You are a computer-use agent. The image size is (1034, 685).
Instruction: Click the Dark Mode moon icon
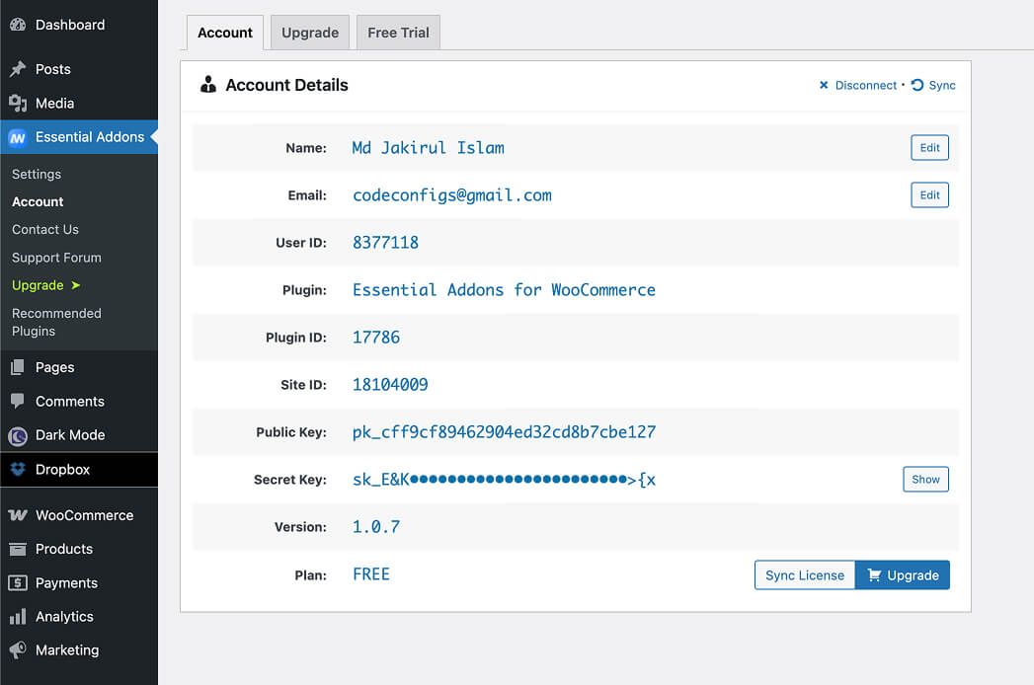tap(18, 435)
